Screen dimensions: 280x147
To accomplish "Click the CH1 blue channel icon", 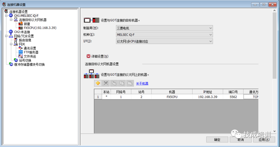I will [x=11, y=16].
